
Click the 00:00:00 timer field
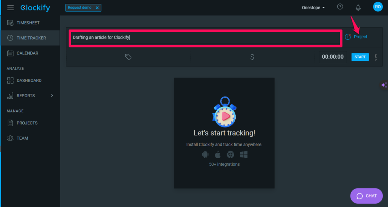coord(333,57)
